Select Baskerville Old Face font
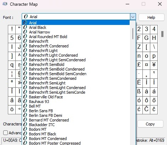This screenshot has width=167, height=145. pyautogui.click(x=76, y=97)
